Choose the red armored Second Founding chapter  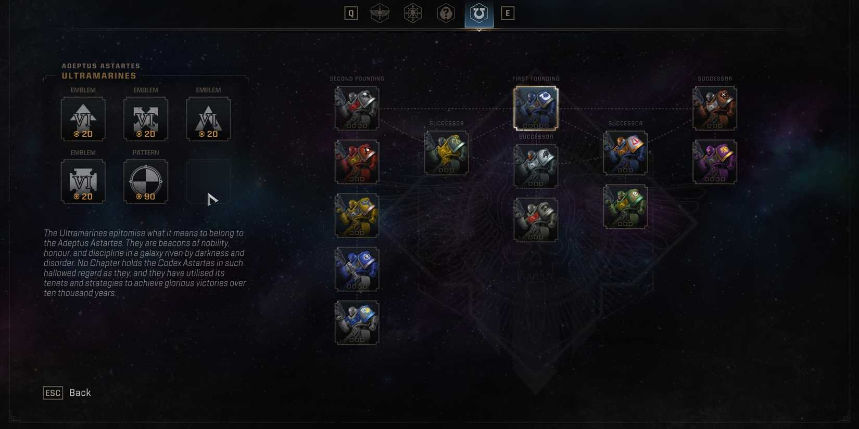[357, 162]
